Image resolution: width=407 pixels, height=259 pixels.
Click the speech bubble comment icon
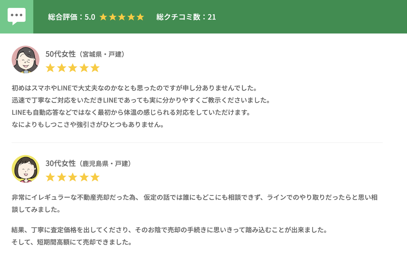pos(16,16)
